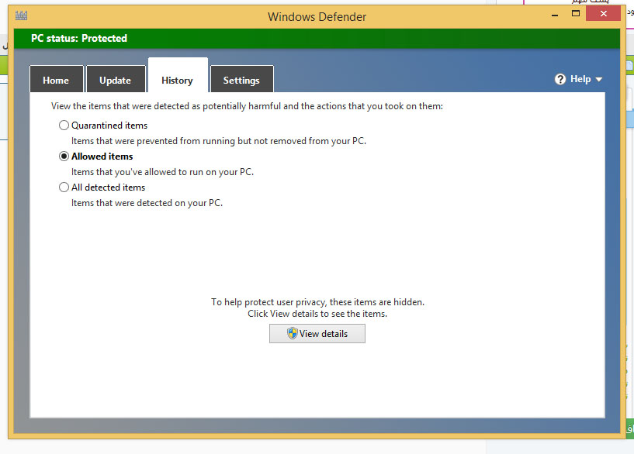This screenshot has width=634, height=454.
Task: Maximize the Windows Defender window
Action: coord(576,14)
